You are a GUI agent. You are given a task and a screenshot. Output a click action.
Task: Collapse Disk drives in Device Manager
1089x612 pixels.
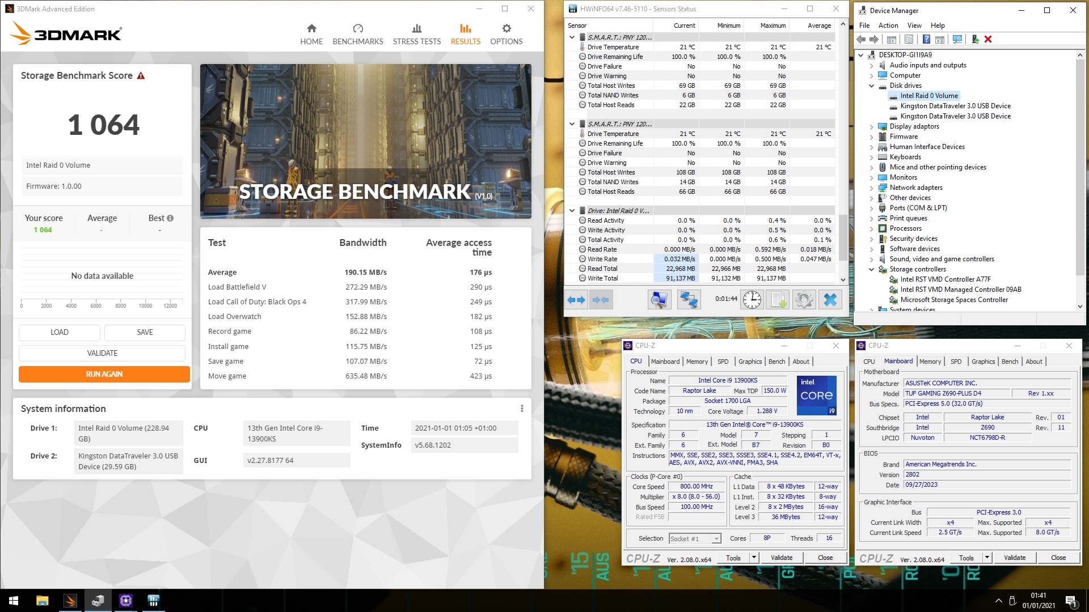(872, 86)
